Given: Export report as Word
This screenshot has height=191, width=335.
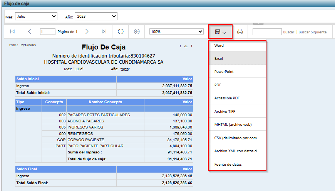Looking at the screenshot, I should pyautogui.click(x=237, y=46).
